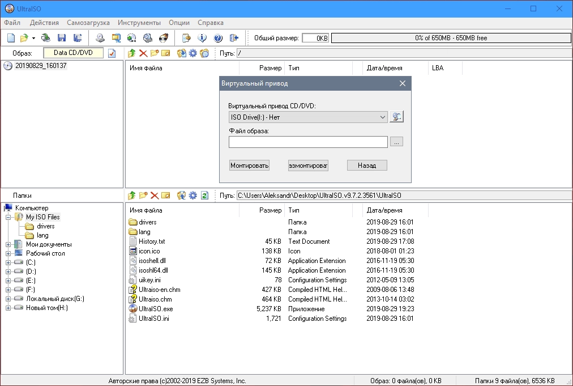Open the recent files arrow beside Open
Viewport: 573px width, 386px height.
tap(33, 38)
